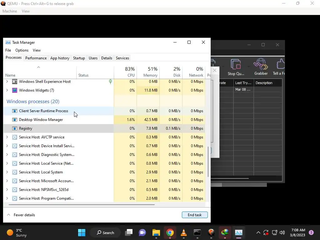Click the volume speaker tray icon
Image resolution: width=320 pixels, height=240 pixels.
[282, 232]
